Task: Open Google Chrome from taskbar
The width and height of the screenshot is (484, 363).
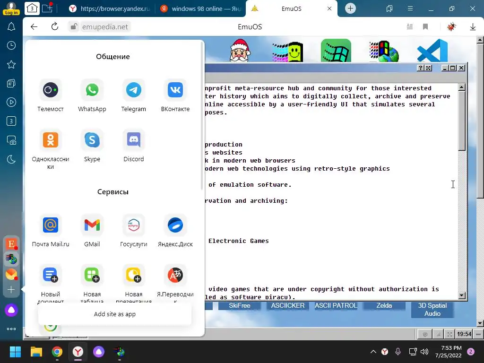Action: click(57, 352)
